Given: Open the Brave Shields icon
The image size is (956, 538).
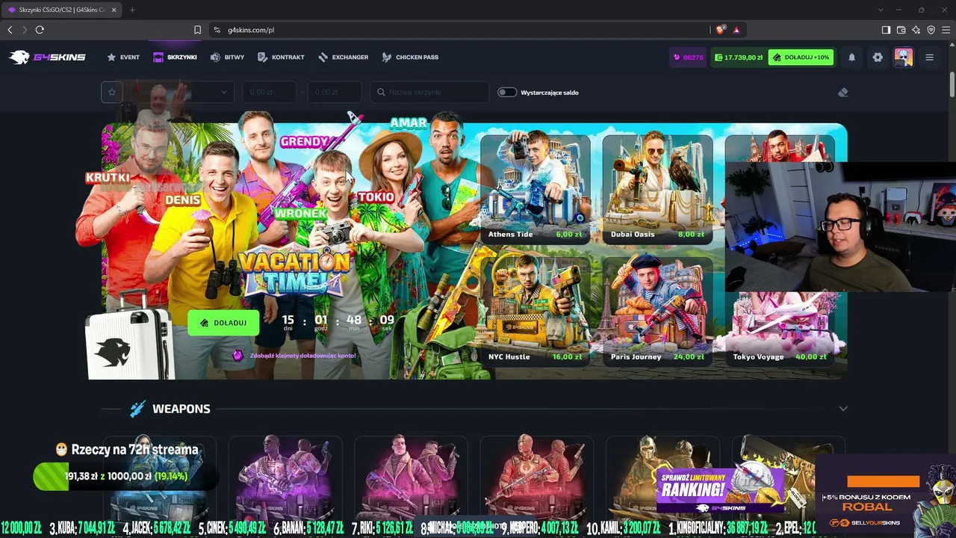Looking at the screenshot, I should pos(720,30).
